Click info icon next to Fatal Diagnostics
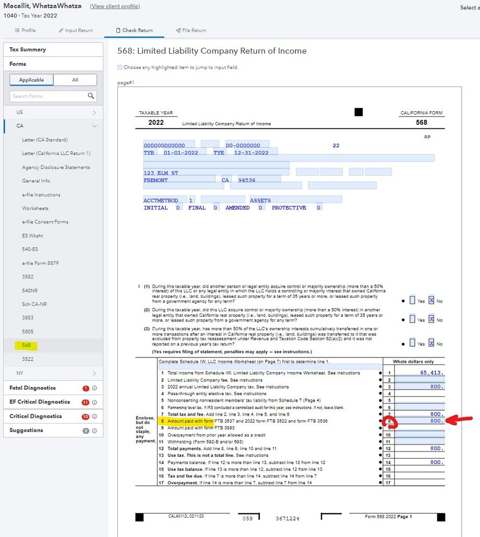480x537 pixels. click(95, 388)
